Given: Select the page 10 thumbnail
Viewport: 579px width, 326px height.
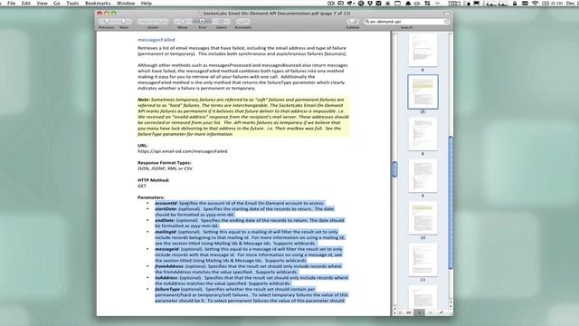Looking at the screenshot, I should (422, 218).
